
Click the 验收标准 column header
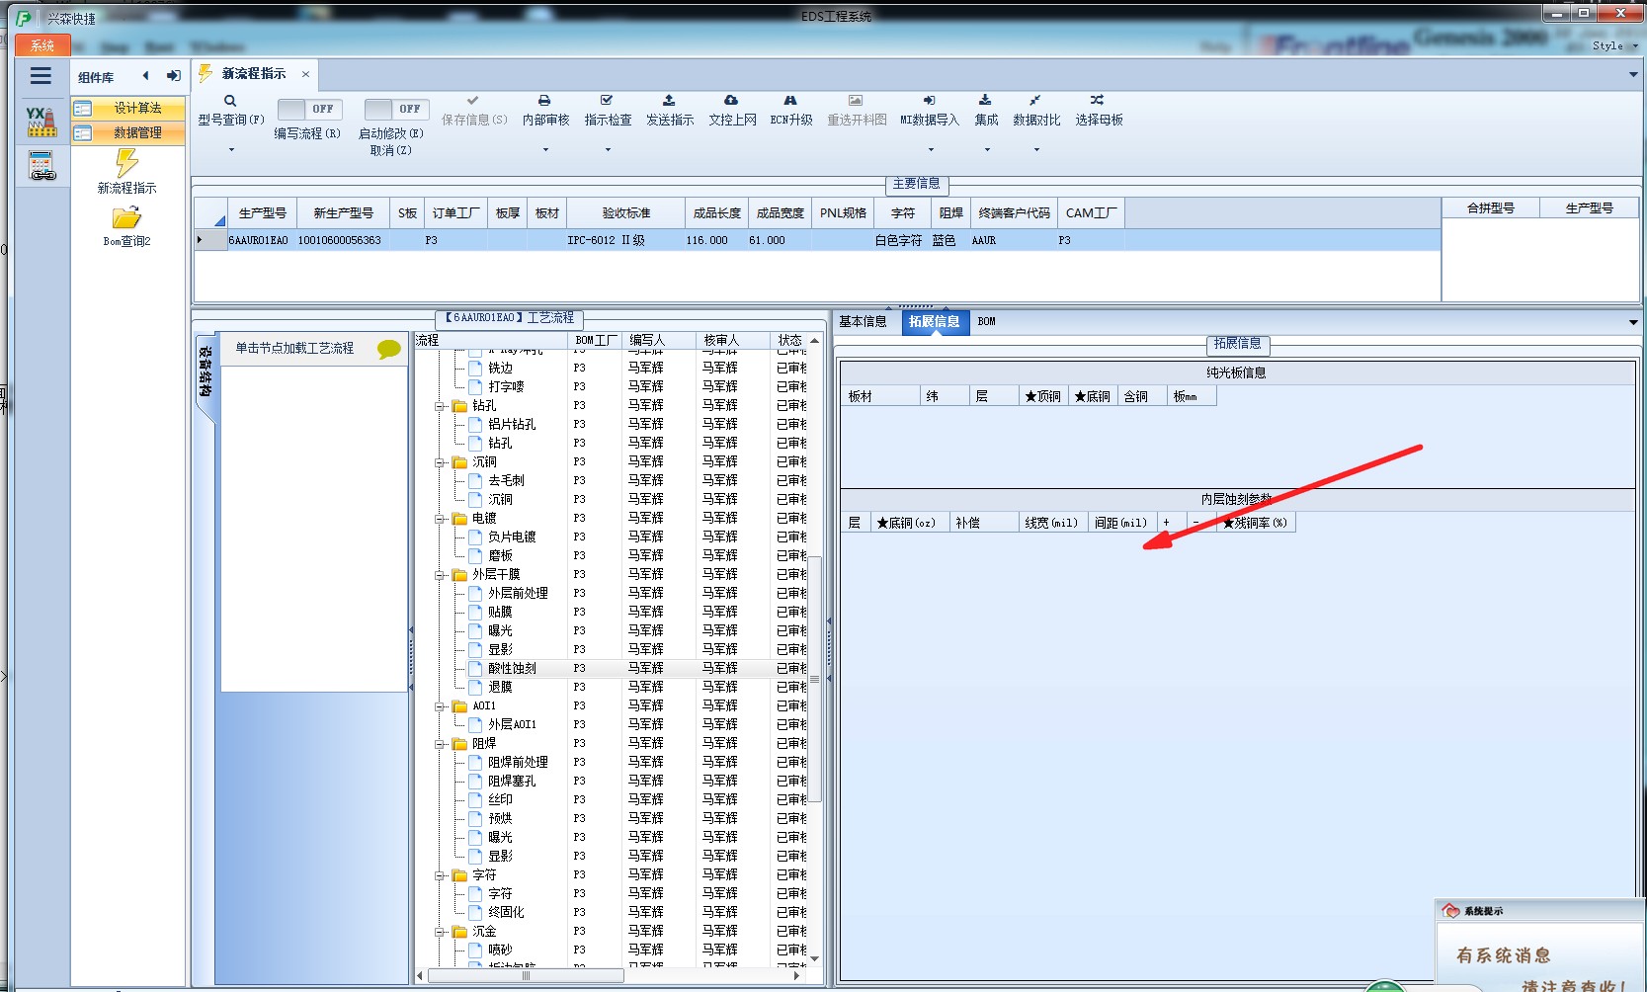pos(625,213)
